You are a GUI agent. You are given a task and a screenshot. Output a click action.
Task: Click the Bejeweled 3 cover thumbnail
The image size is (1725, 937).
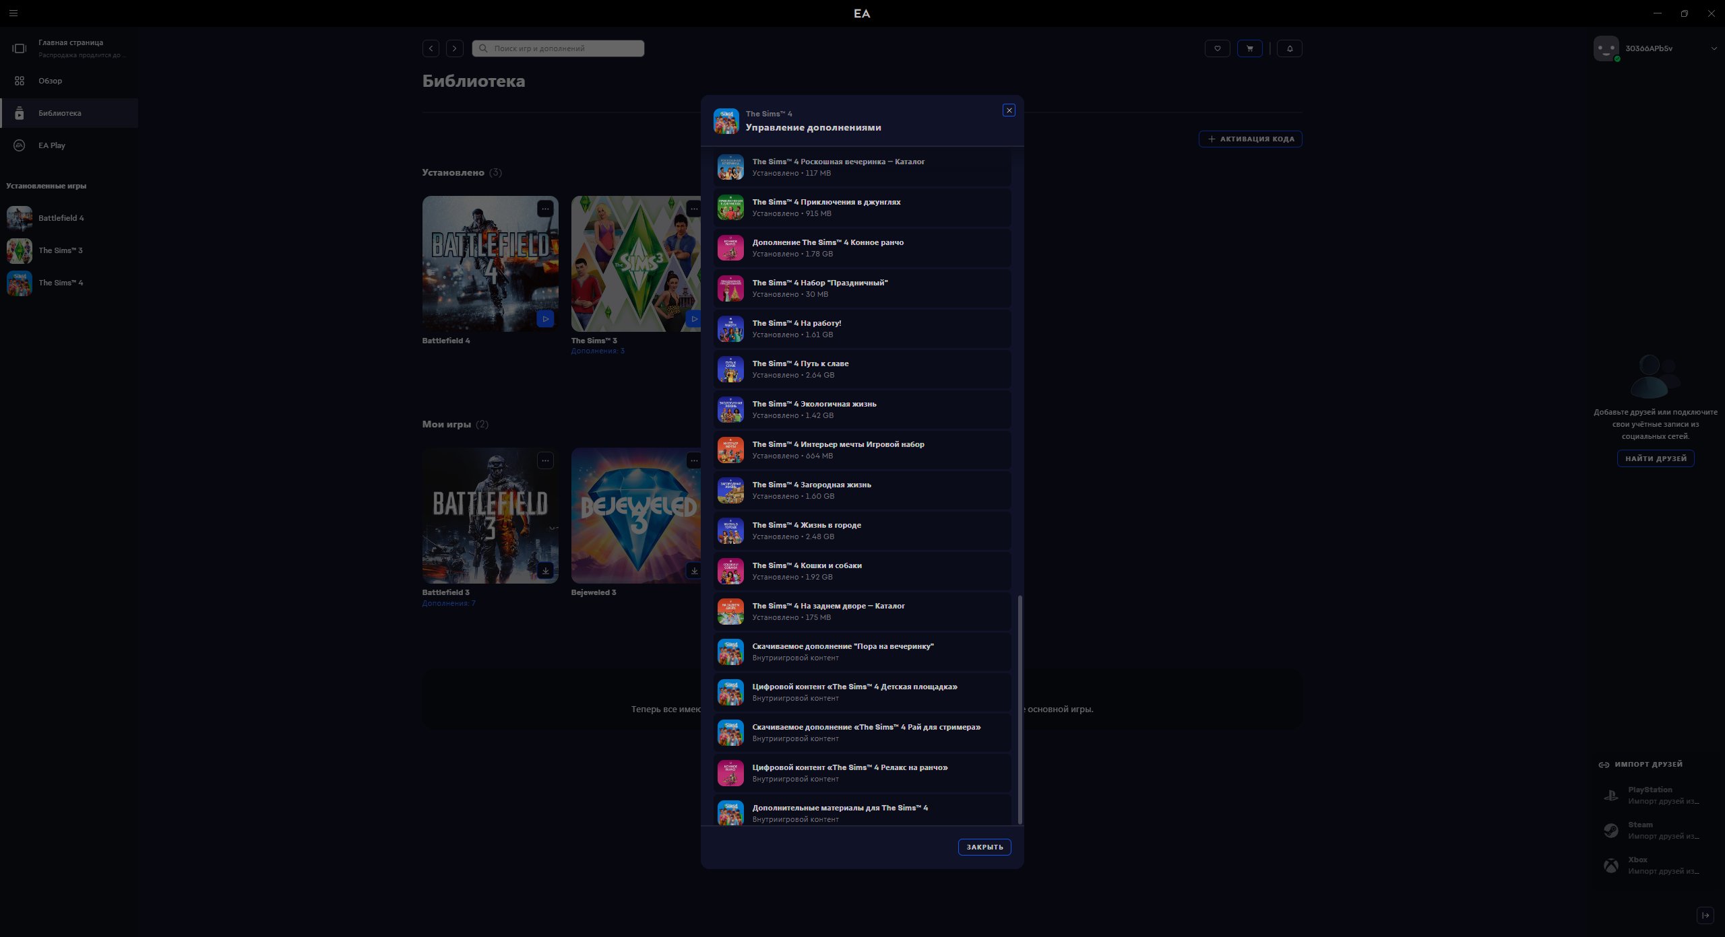point(636,516)
